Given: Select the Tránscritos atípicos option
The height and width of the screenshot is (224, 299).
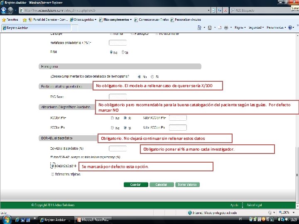Looking at the screenshot, I should [53, 174].
